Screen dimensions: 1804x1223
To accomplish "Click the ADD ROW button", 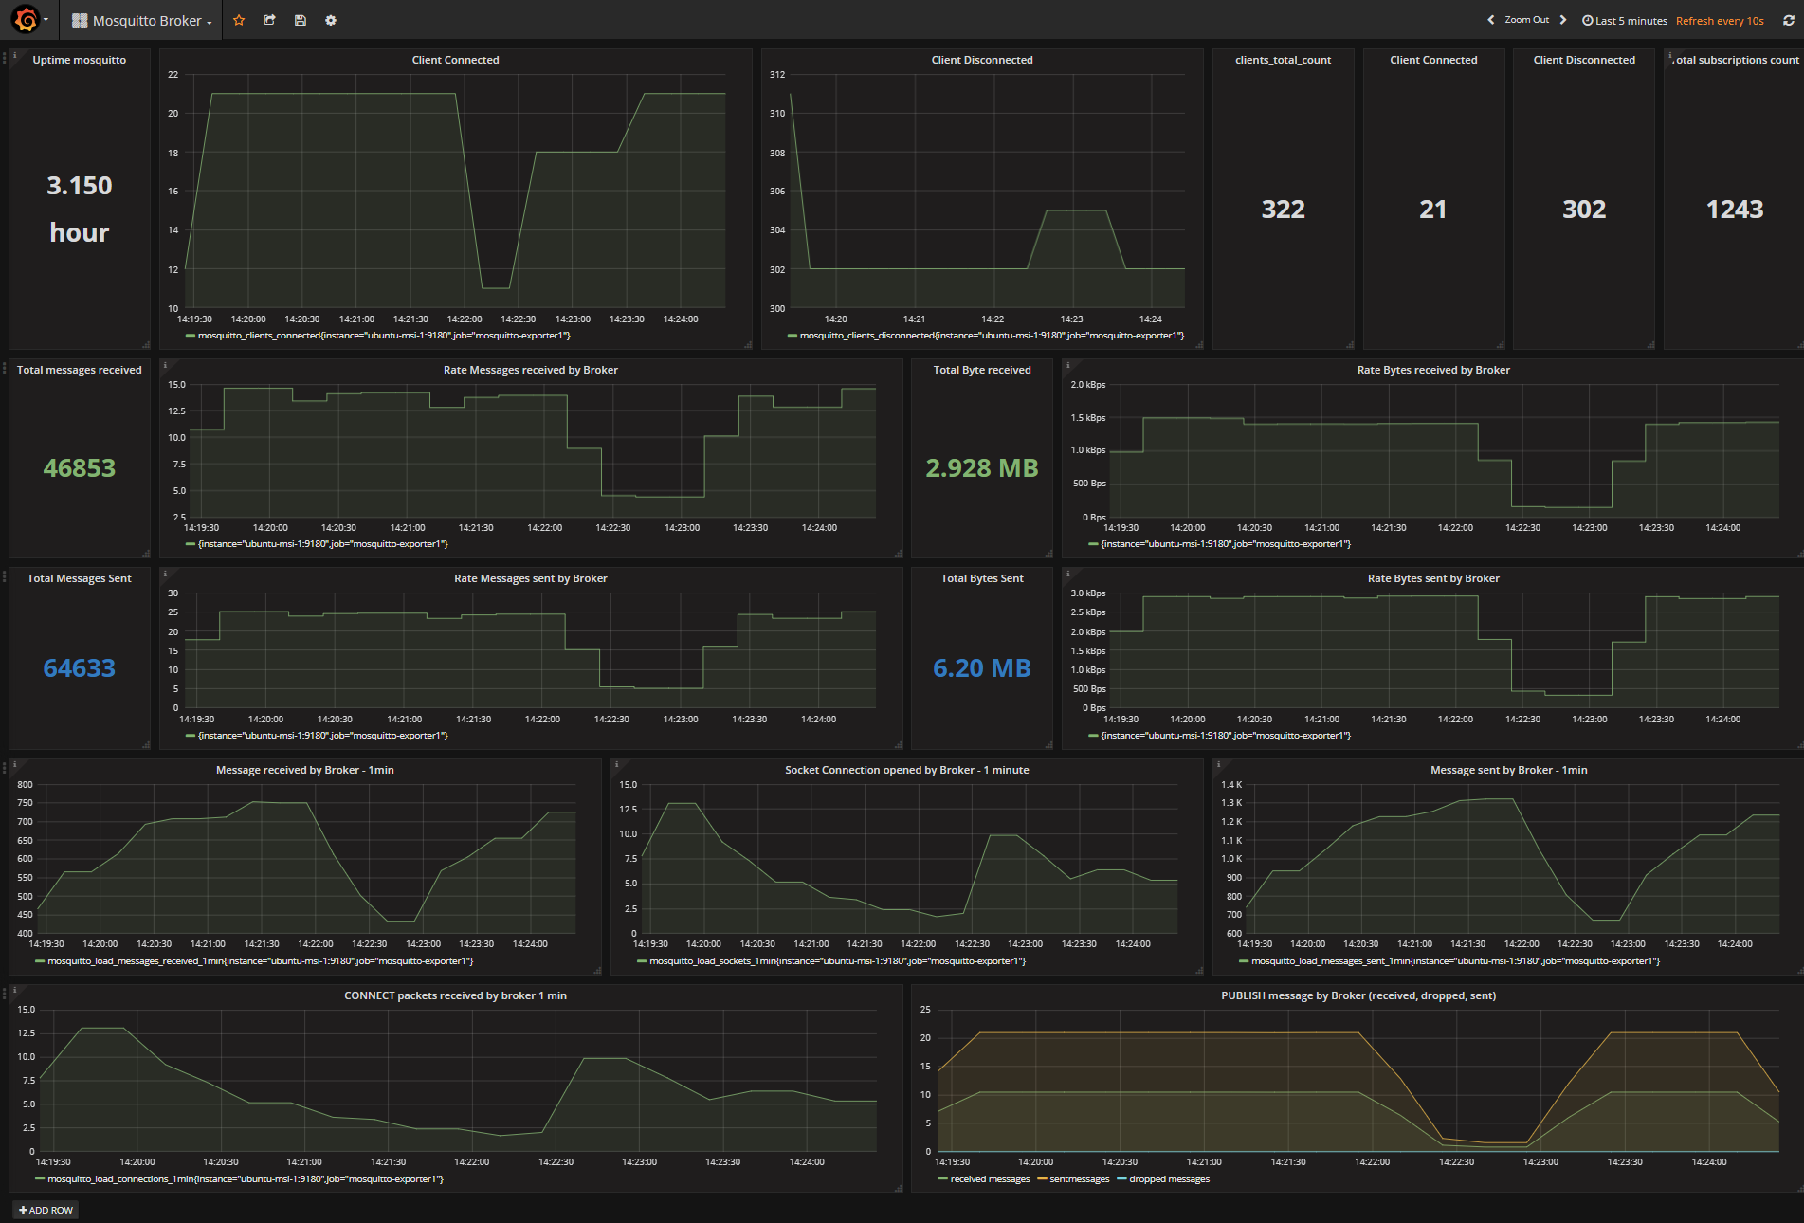I will [x=46, y=1210].
